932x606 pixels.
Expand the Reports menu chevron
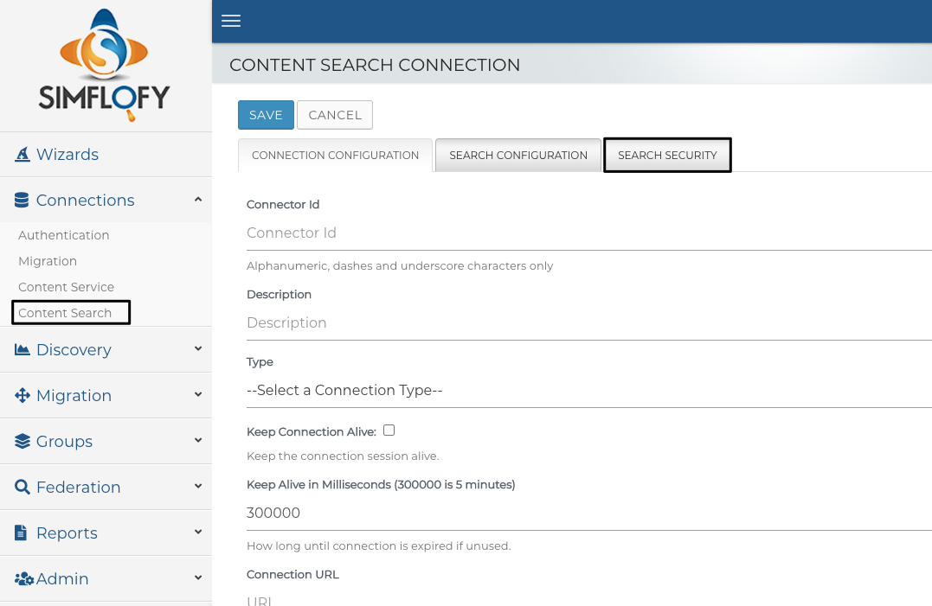(x=198, y=532)
